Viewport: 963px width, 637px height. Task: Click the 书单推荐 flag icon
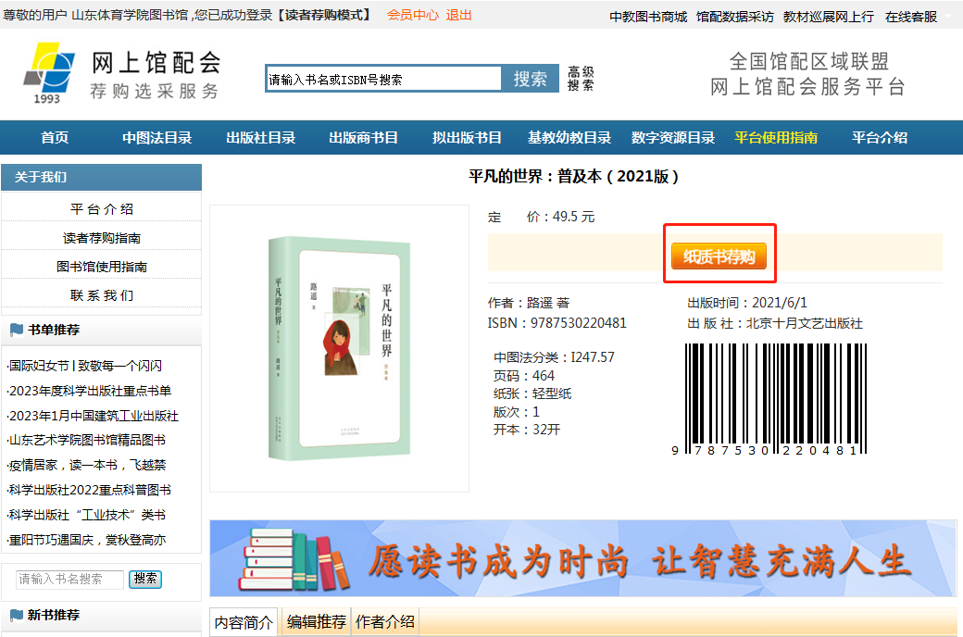[17, 330]
